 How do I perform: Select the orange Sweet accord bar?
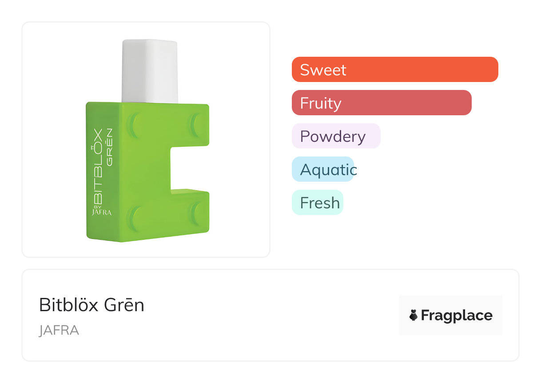point(394,70)
